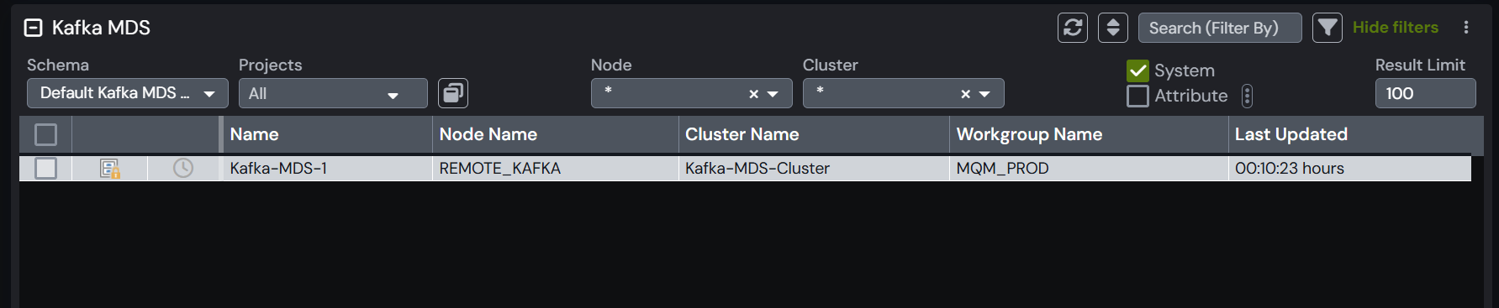Sort by Last Updated column header

point(1291,134)
